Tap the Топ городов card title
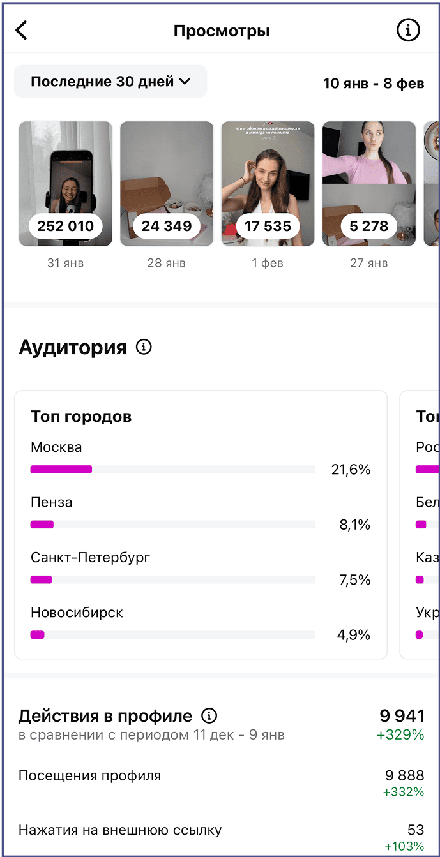The width and height of the screenshot is (440, 857). click(81, 417)
